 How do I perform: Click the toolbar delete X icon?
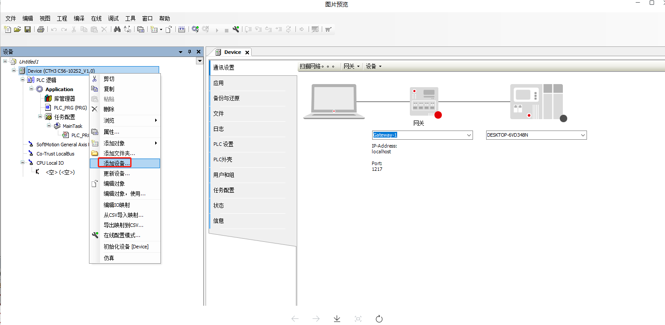(104, 29)
